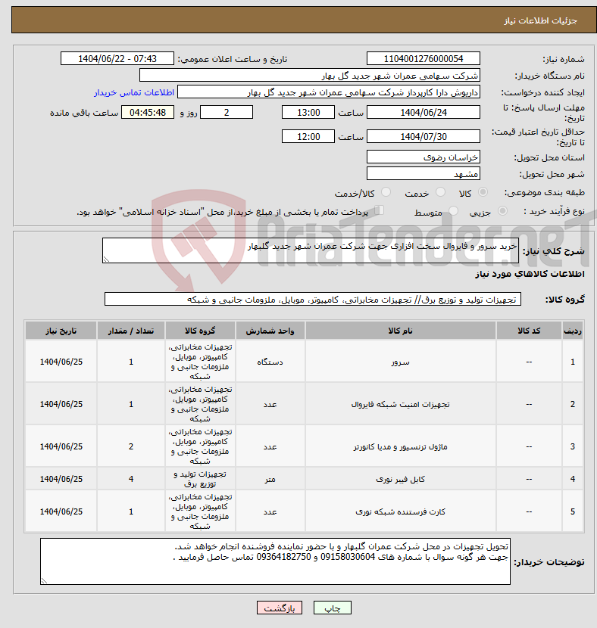Click quantity 2 in the transceiver module row

pyautogui.click(x=131, y=446)
